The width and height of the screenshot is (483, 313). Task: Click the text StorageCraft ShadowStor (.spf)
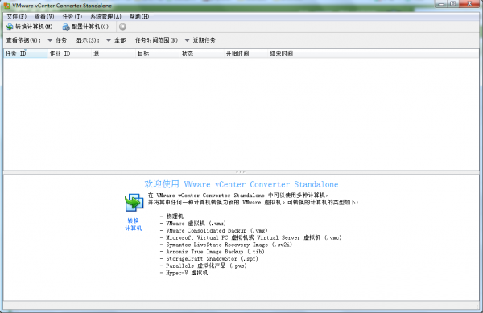(x=212, y=259)
